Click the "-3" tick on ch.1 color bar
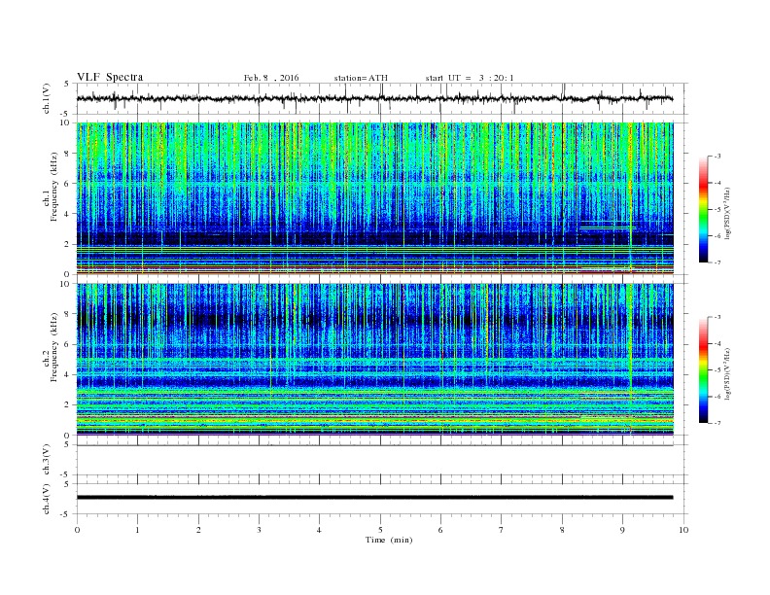This screenshot has height=595, width=770. point(717,157)
